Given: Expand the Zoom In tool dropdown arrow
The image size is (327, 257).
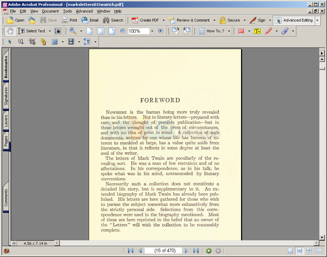Looking at the screenshot, I should (x=81, y=31).
